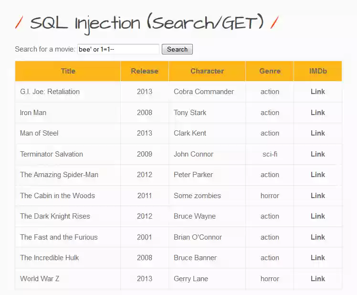Open IMDb link for Iron Man
The height and width of the screenshot is (295, 357).
point(317,113)
